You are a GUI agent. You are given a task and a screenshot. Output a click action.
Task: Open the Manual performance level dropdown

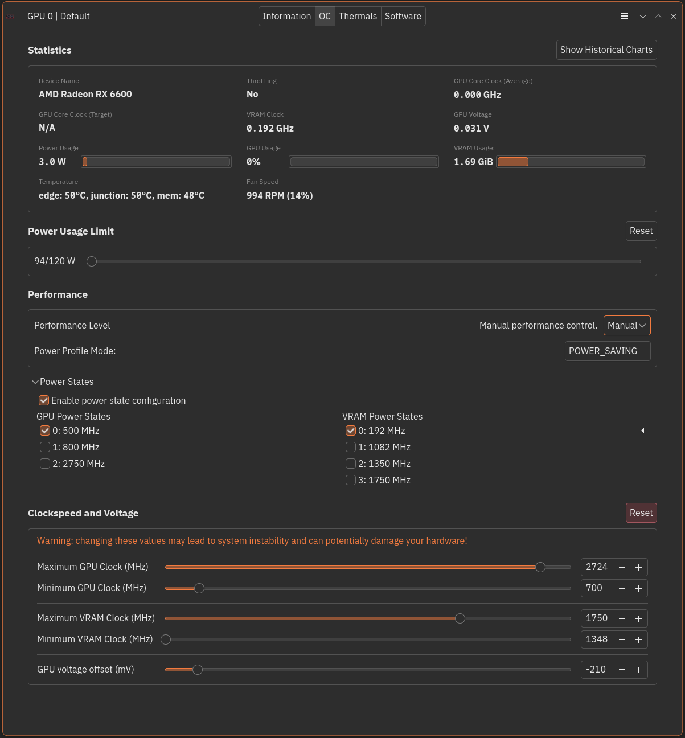click(626, 326)
